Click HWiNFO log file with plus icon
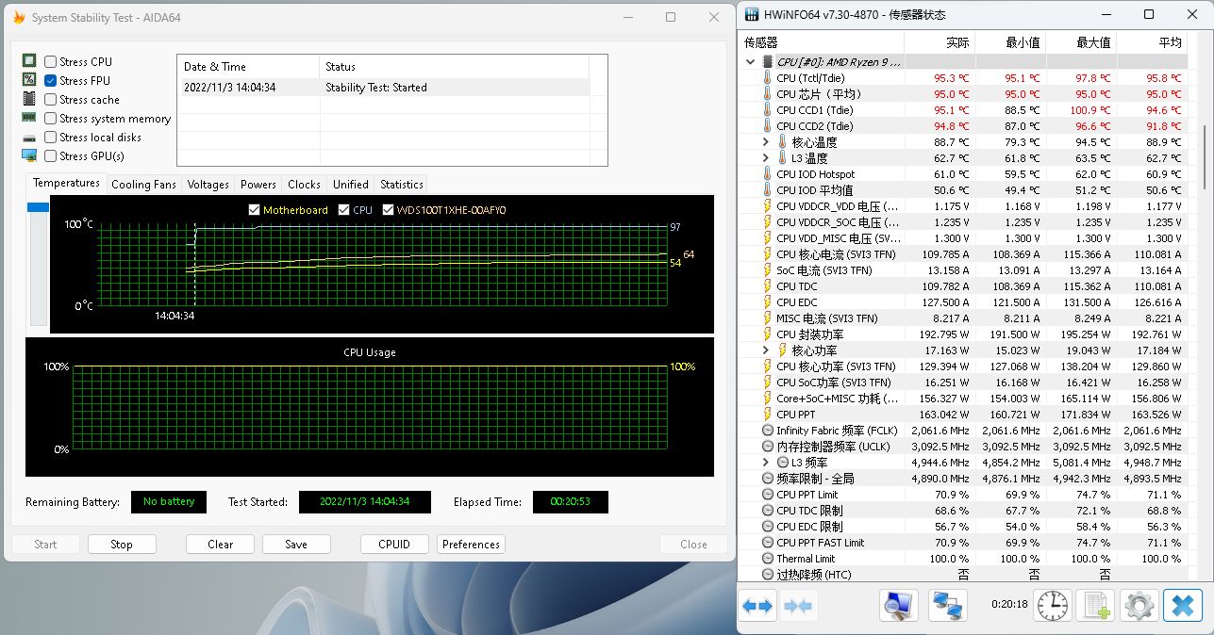Screen dimensions: 1214x635 [1096, 606]
